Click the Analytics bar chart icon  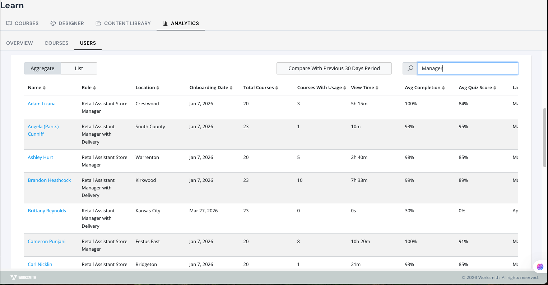tap(165, 23)
